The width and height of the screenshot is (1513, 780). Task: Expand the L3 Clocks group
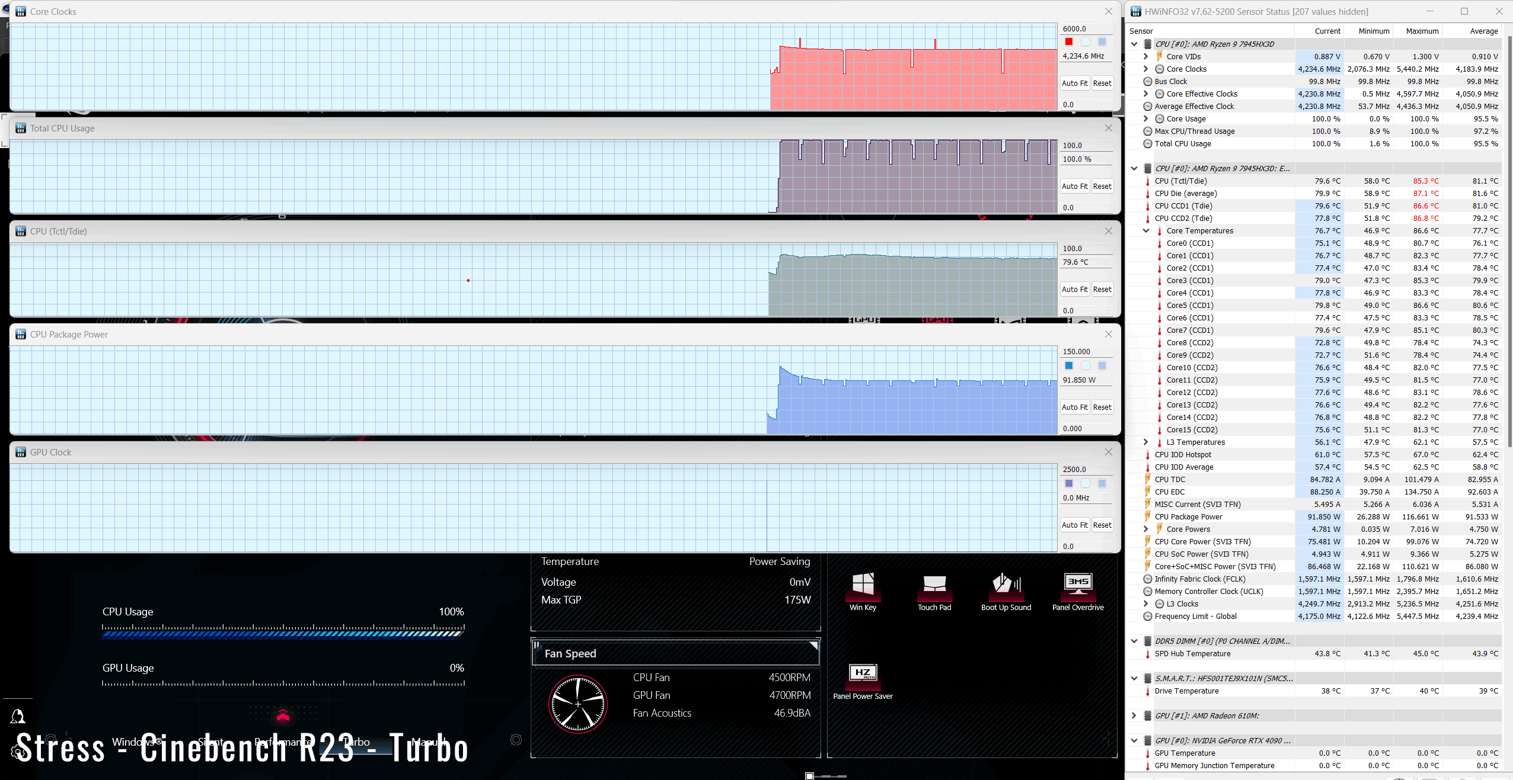point(1146,604)
